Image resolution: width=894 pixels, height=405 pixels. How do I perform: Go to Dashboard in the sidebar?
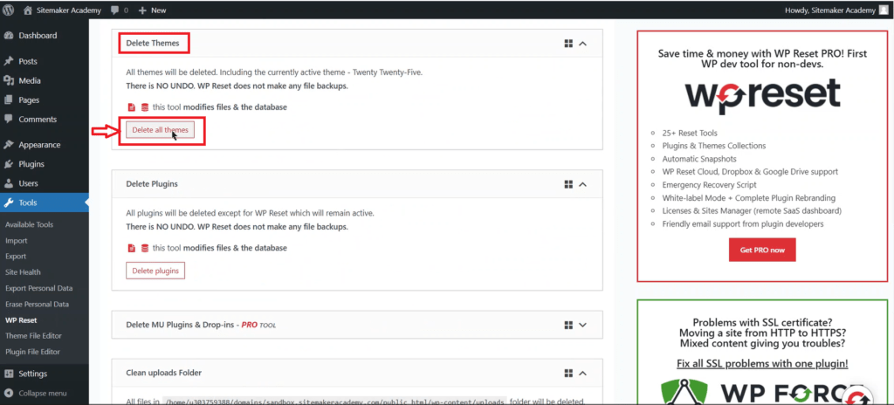(38, 36)
